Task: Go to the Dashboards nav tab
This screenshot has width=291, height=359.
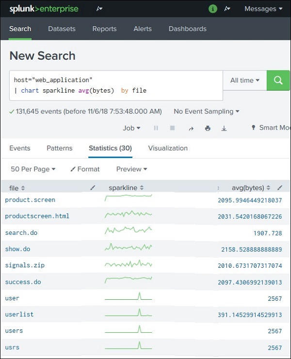Action: tap(187, 29)
